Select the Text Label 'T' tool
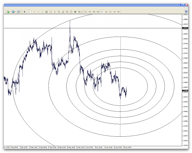Image resolution: width=192 pixels, height=153 pixels. point(59,12)
